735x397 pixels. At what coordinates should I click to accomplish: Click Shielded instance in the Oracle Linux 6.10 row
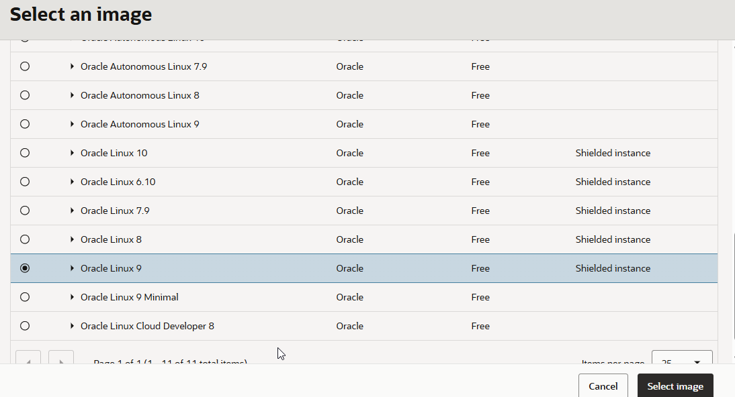click(x=613, y=182)
